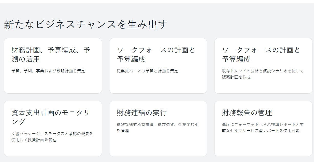314x162 pixels.
Task: Click the 財務連結の実行 title
Action: point(142,113)
